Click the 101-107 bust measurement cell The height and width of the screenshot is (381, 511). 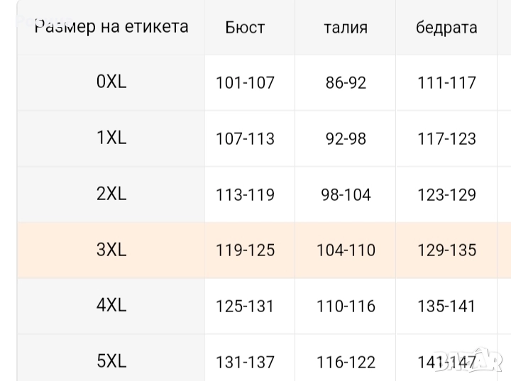pos(245,82)
